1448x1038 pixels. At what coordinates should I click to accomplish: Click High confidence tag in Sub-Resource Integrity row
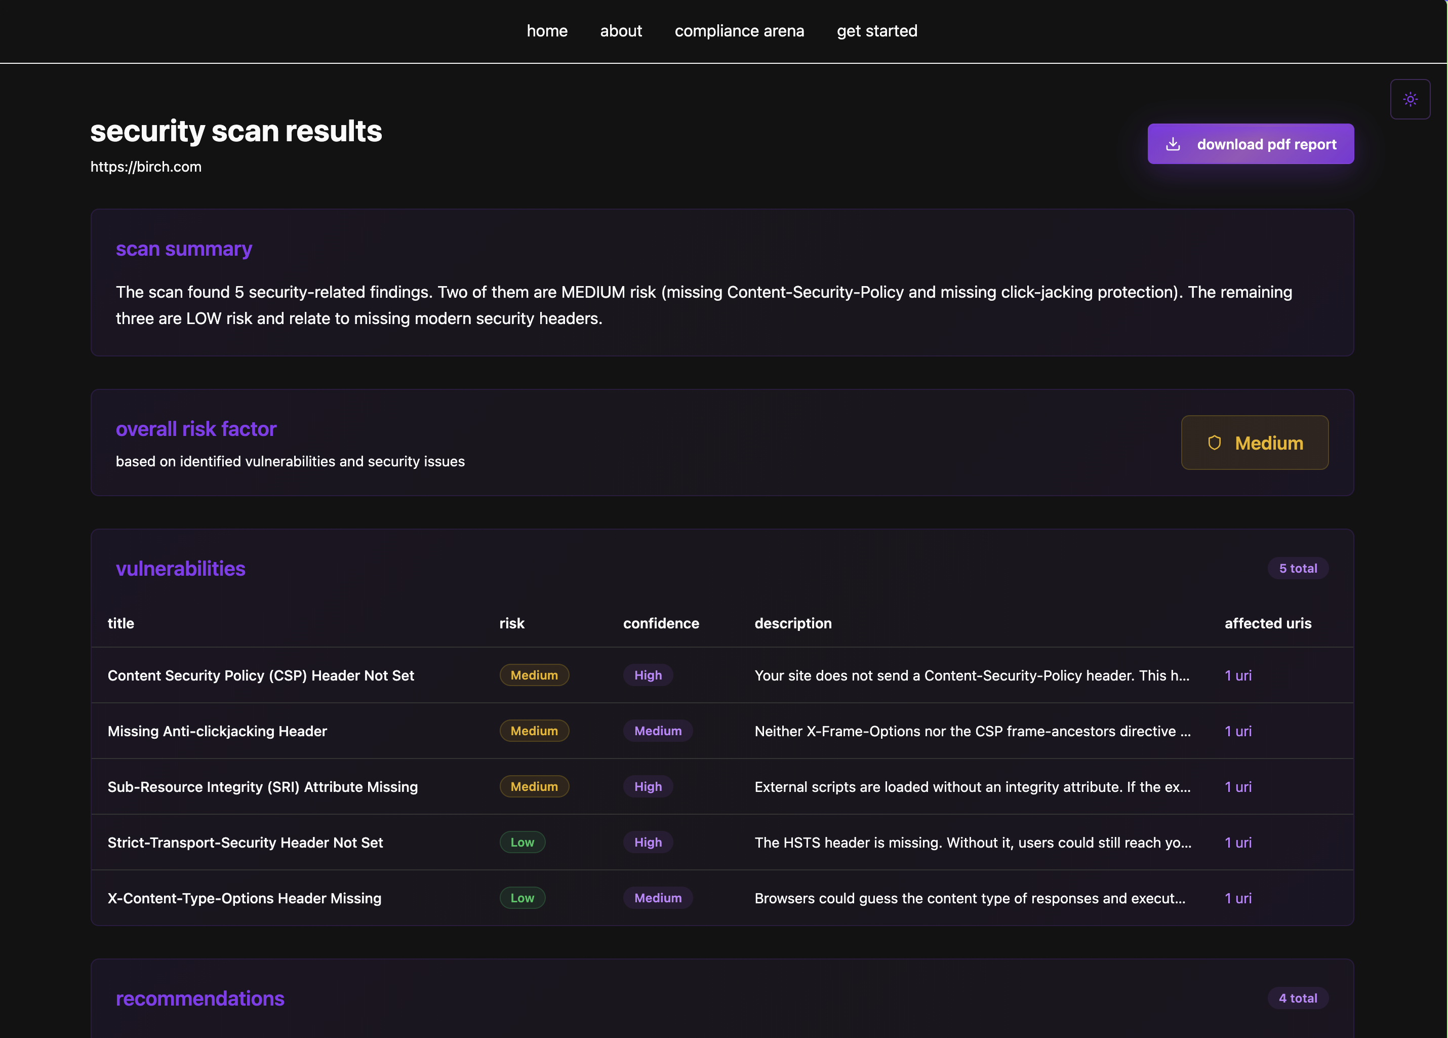click(648, 786)
